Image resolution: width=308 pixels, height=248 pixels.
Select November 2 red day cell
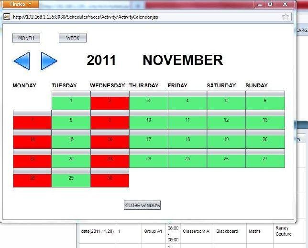pos(110,100)
